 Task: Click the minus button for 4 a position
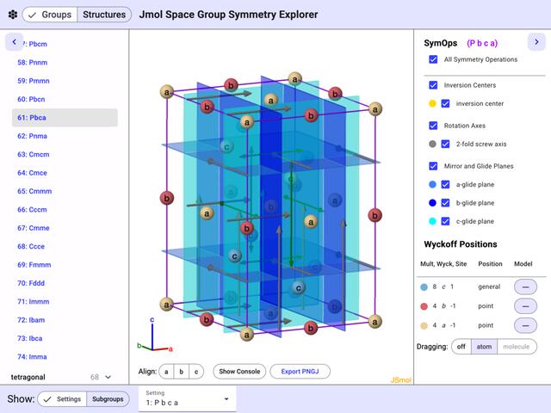[525, 325]
